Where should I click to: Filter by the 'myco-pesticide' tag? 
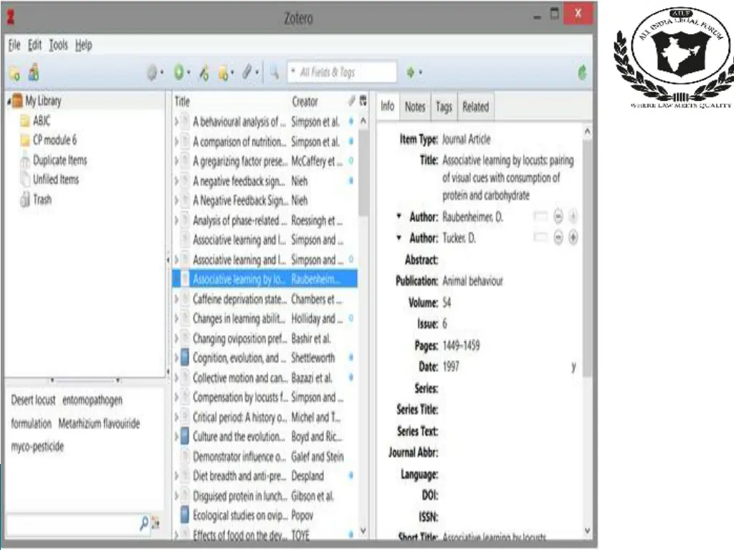37,446
